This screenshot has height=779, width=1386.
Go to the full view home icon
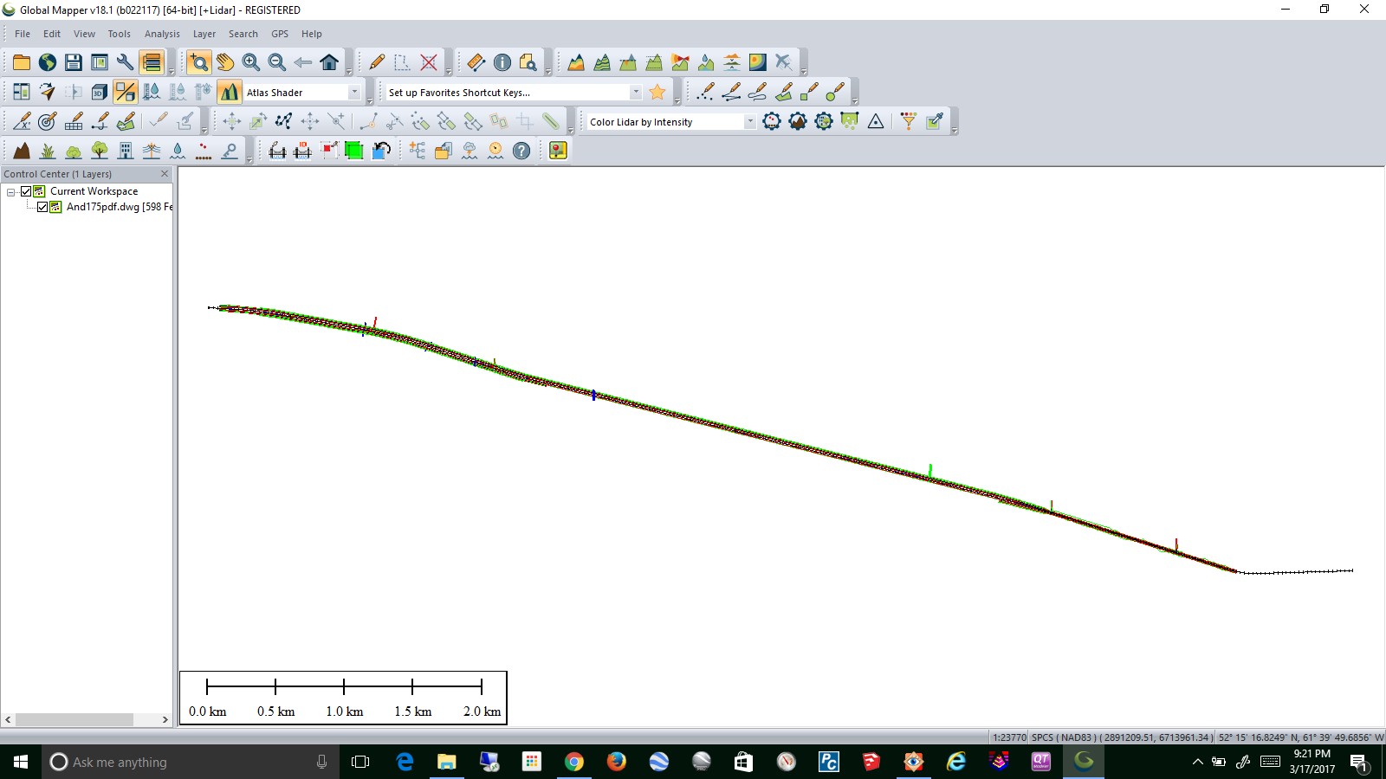point(329,62)
